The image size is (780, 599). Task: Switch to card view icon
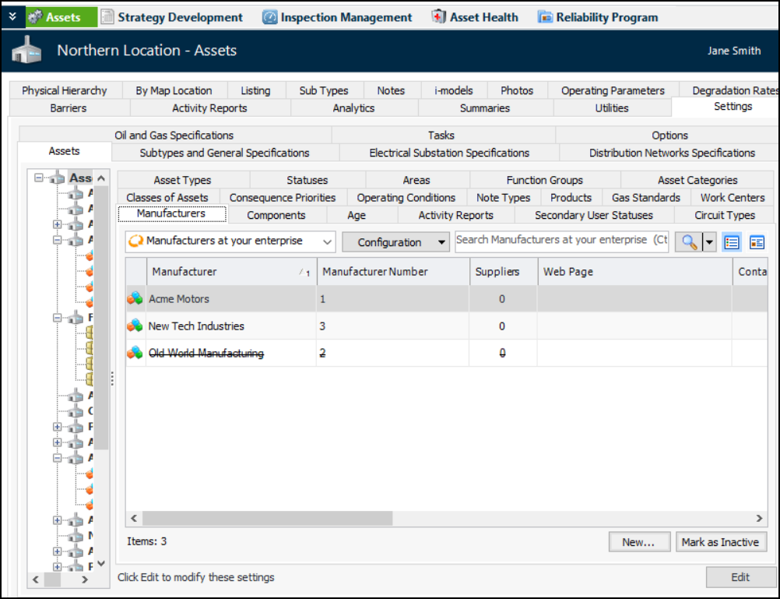[757, 242]
